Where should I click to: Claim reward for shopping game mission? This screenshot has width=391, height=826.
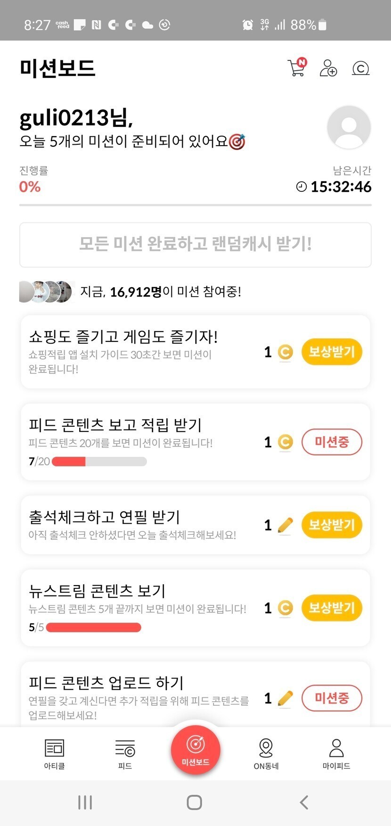point(332,352)
